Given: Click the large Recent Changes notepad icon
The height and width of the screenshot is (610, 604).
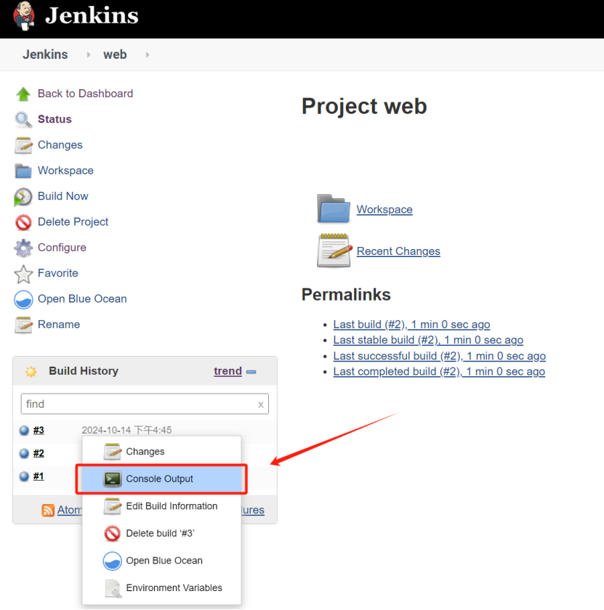Looking at the screenshot, I should click(x=334, y=250).
